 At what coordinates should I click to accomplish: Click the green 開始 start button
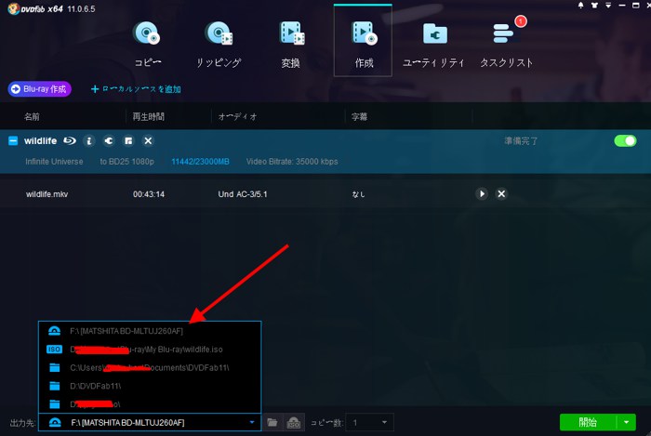(588, 422)
